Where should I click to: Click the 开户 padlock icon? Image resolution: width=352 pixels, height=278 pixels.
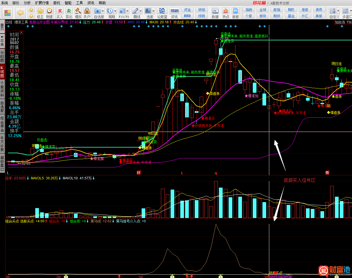[x=87, y=11]
